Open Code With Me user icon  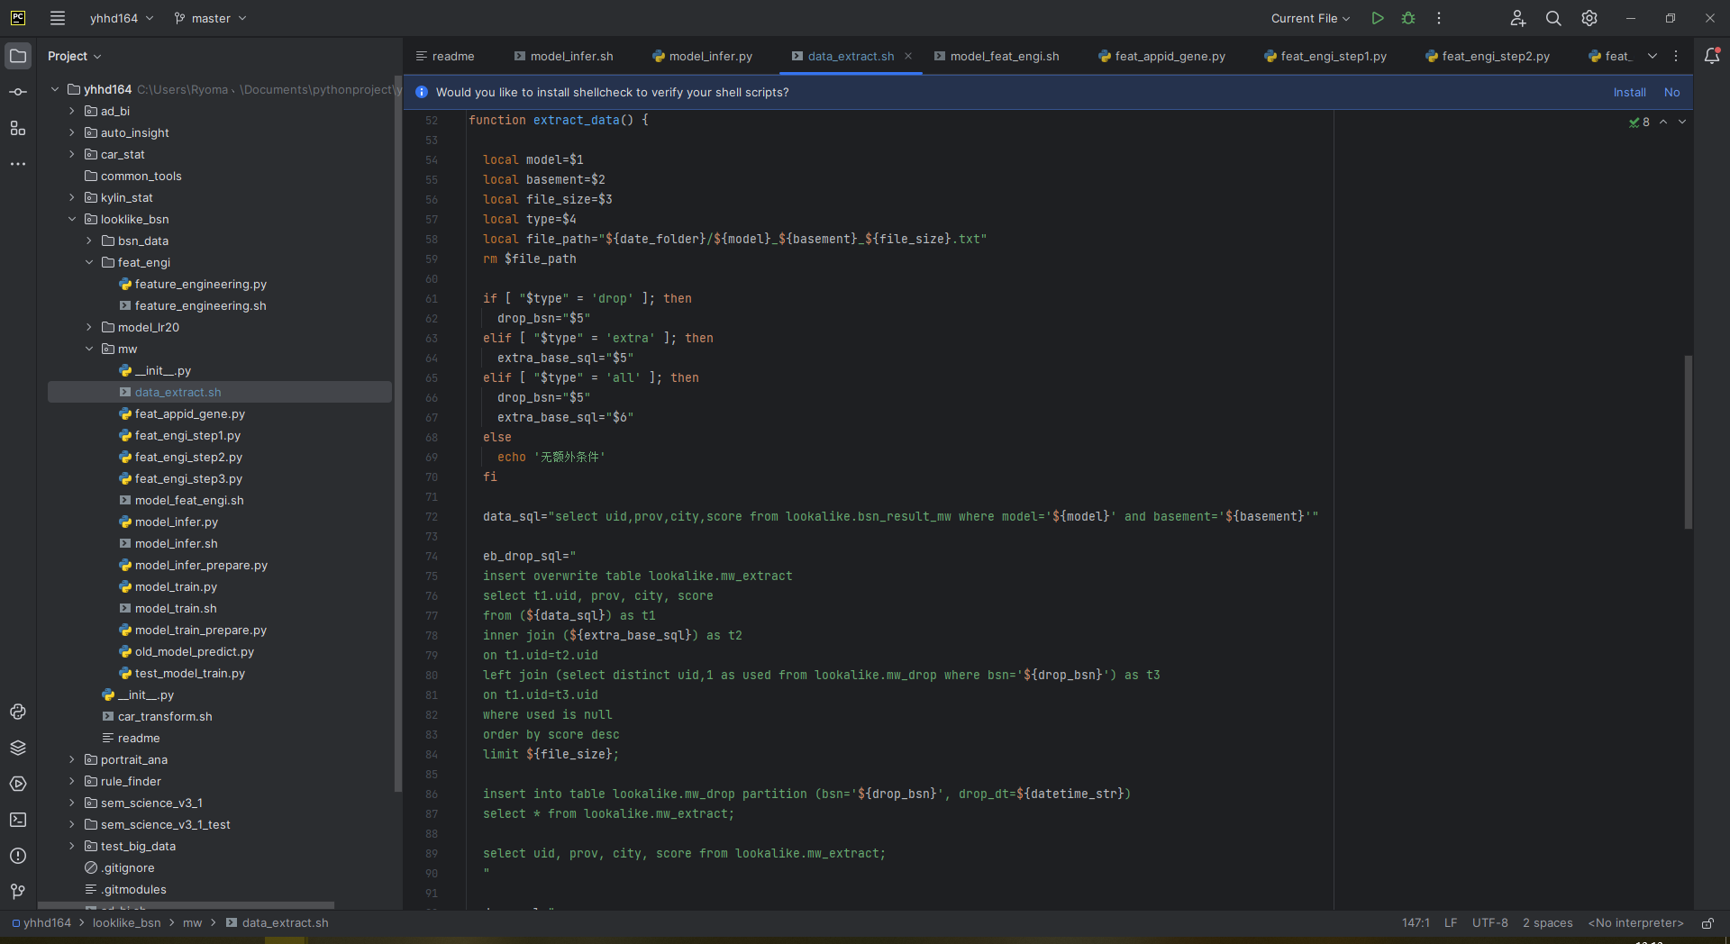pos(1518,18)
